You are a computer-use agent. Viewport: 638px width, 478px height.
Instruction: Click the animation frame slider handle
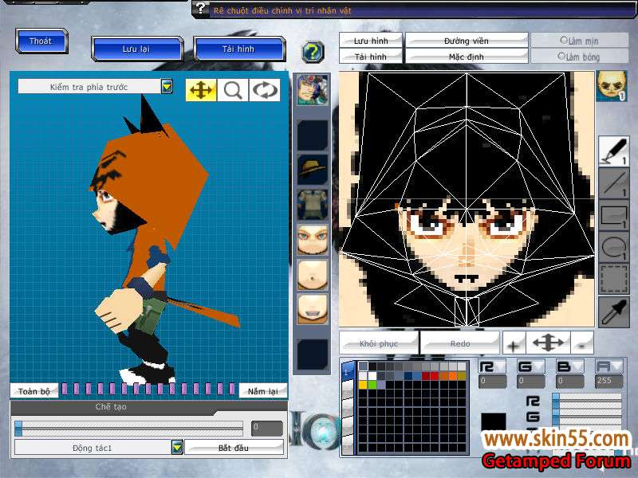[18, 428]
